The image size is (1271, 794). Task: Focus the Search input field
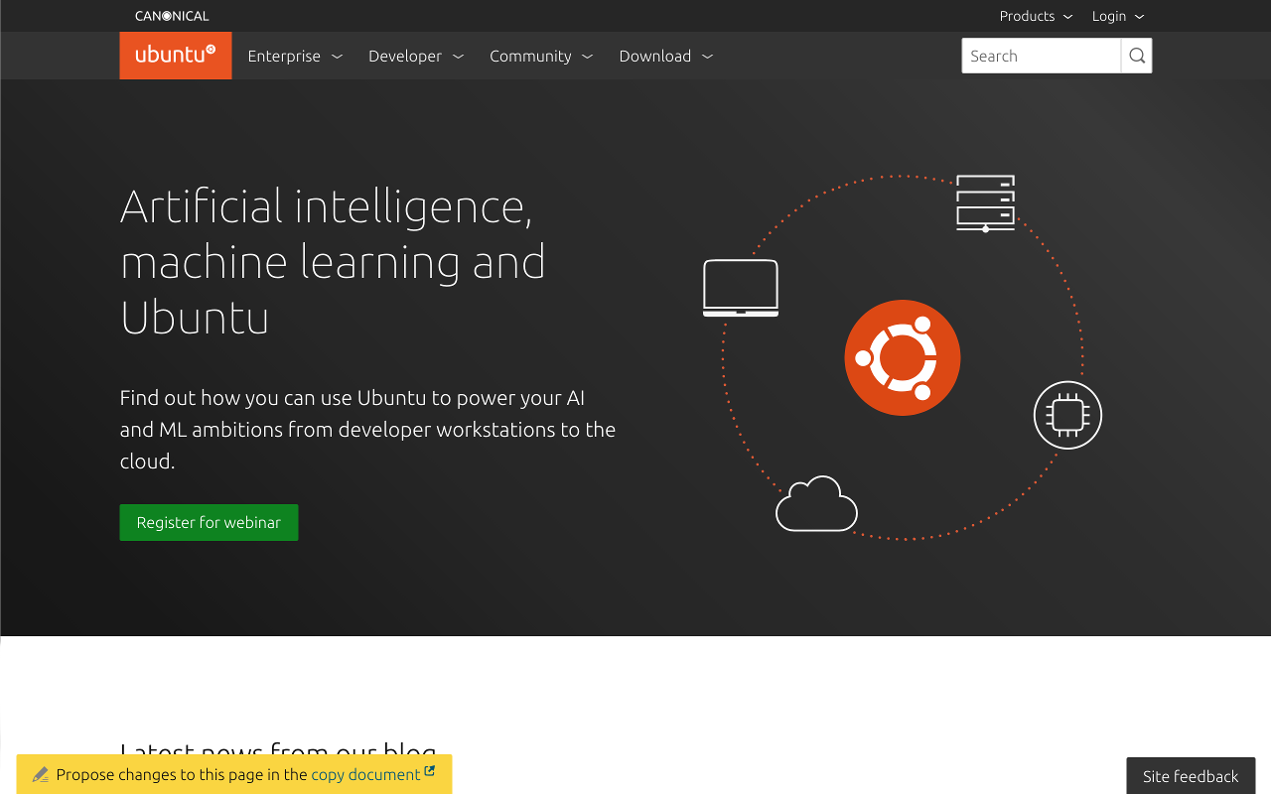pos(1042,56)
